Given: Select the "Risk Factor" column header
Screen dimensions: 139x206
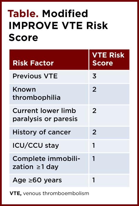Looking at the screenshot, I should 33,63.
